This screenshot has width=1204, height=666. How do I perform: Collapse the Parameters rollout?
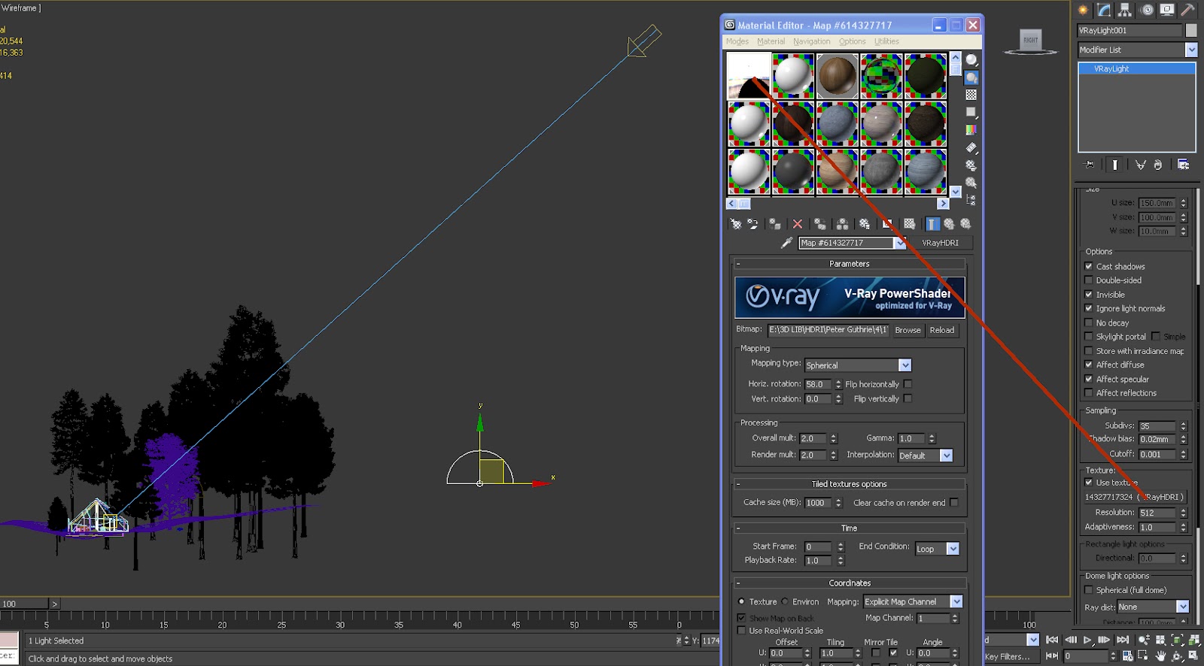pyautogui.click(x=850, y=264)
